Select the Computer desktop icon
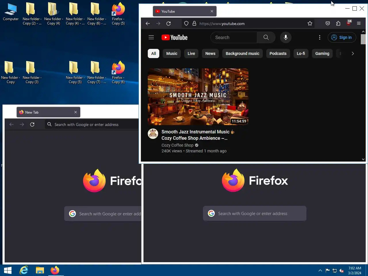This screenshot has width=368, height=276. pyautogui.click(x=11, y=12)
